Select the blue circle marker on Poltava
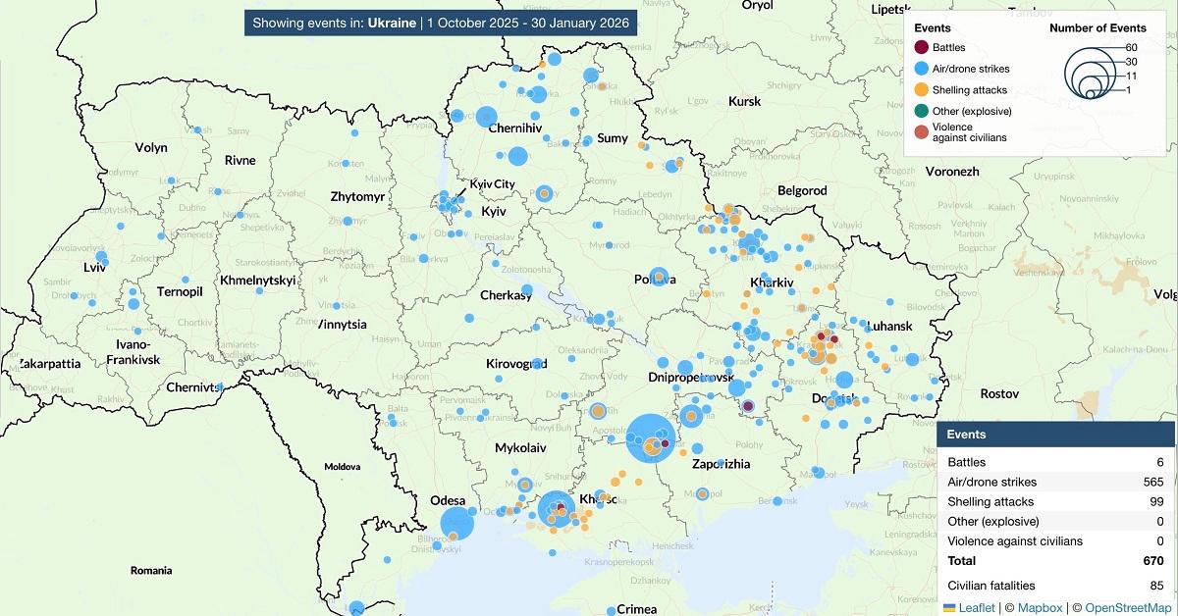Viewport: 1178px width, 616px height. tap(659, 278)
